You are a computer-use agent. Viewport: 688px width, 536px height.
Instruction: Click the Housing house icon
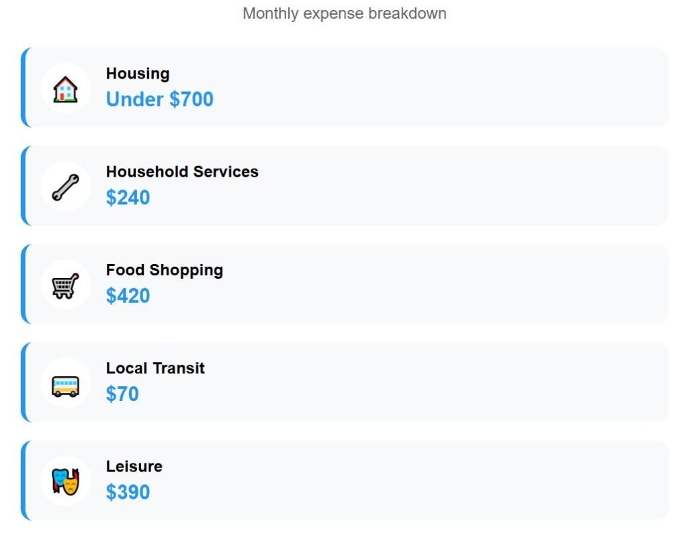(x=65, y=88)
